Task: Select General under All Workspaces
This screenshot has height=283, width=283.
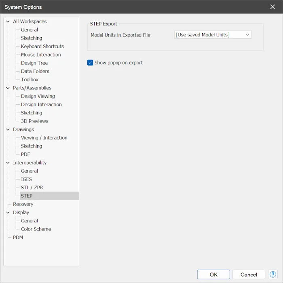Action: [x=30, y=30]
